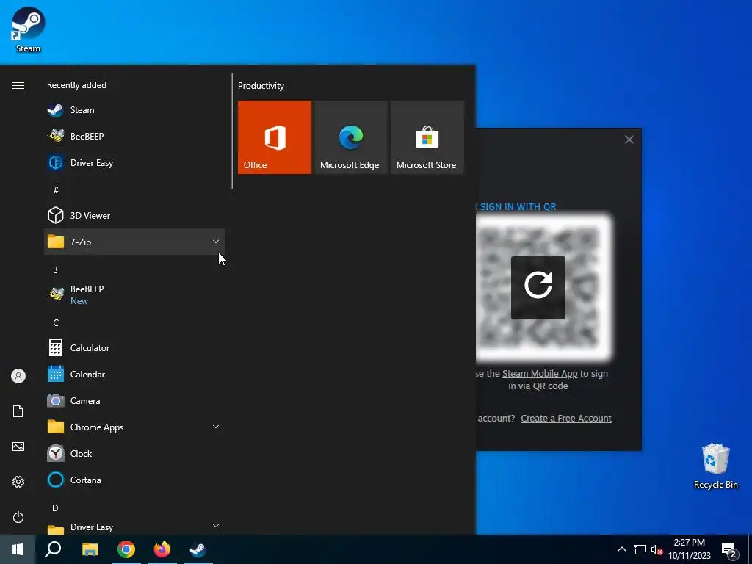Open user account options in Start
Screen dimensions: 752x564
point(18,376)
